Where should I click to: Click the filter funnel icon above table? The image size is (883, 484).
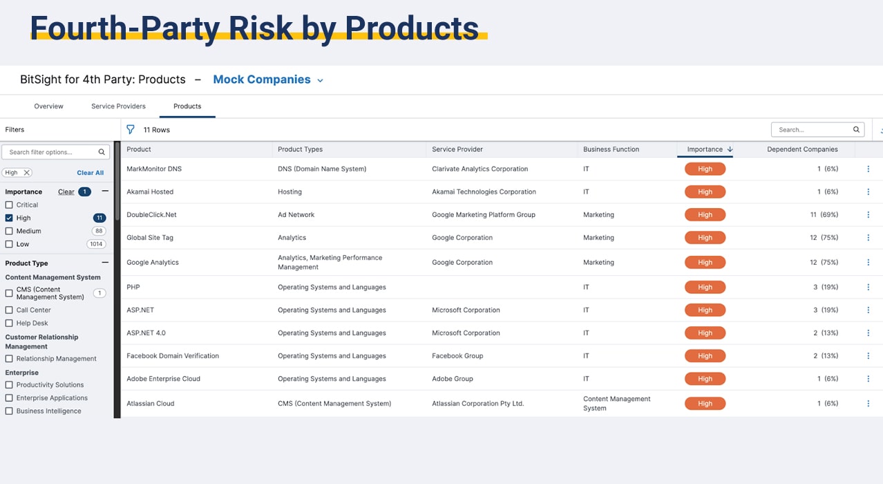click(x=131, y=129)
